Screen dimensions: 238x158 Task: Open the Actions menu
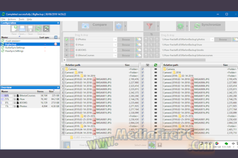pyautogui.click(x=12, y=19)
